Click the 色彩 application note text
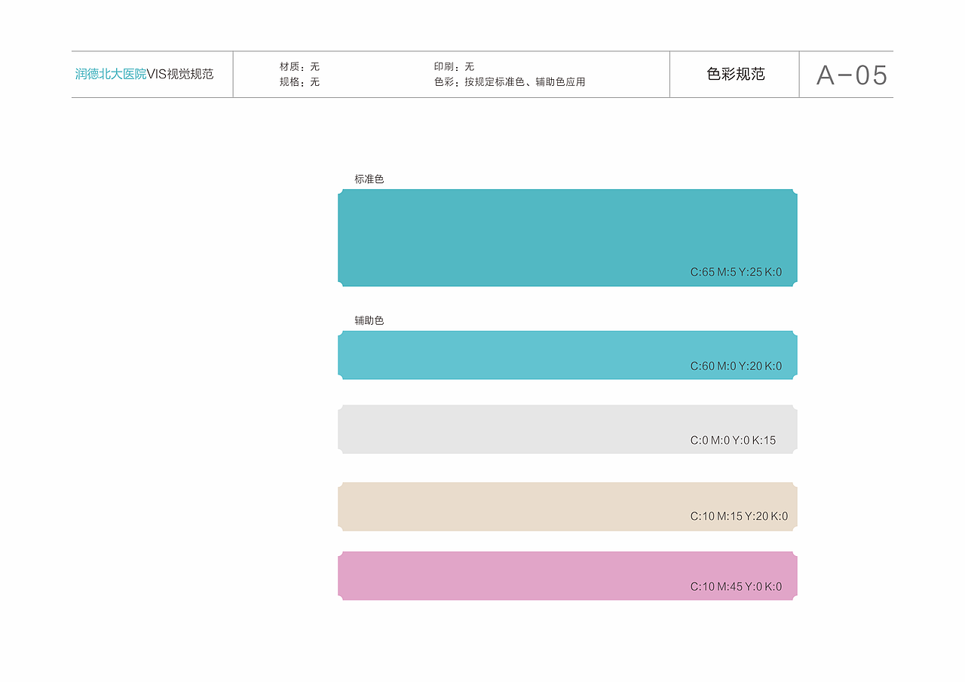 (x=509, y=82)
